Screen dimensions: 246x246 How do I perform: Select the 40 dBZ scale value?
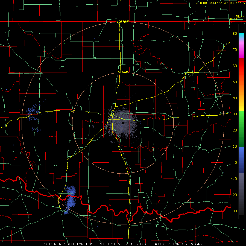coord(235,98)
